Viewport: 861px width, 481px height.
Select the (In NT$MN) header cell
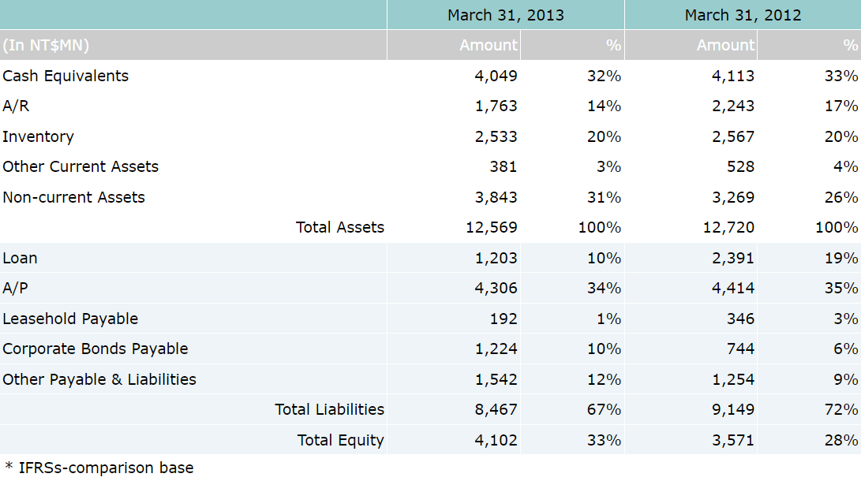pos(46,45)
